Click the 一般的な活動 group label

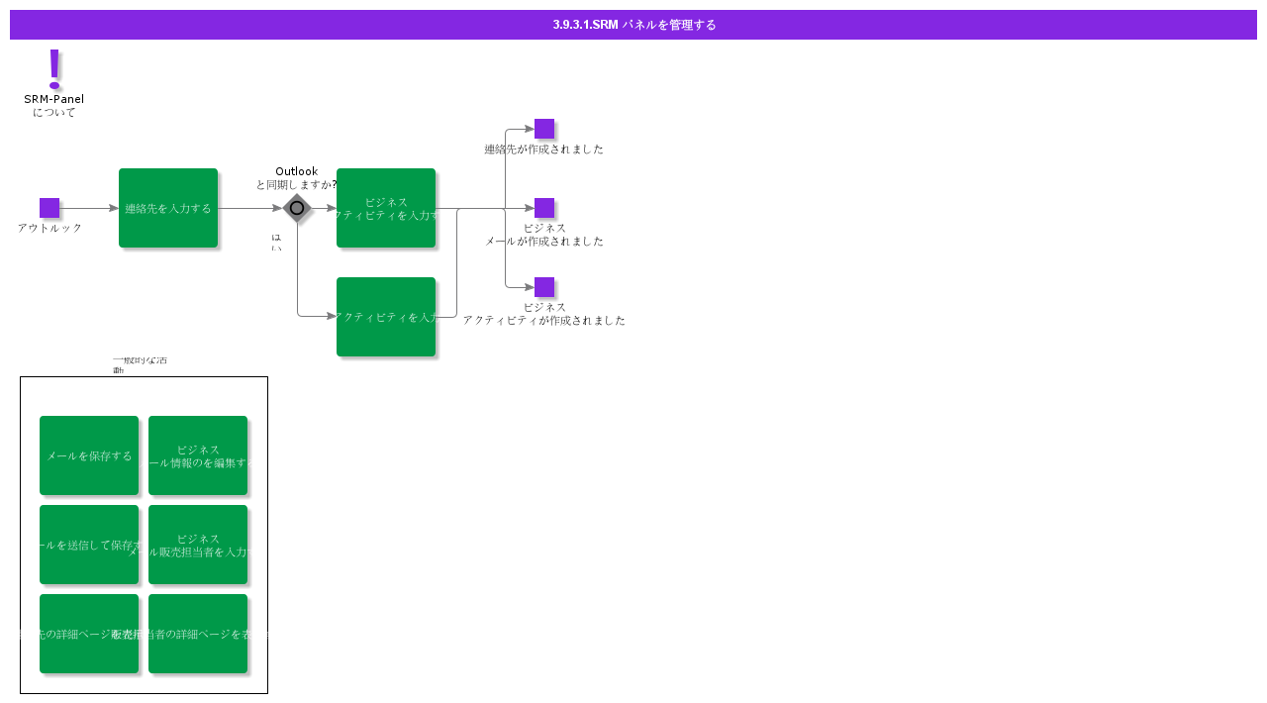pyautogui.click(x=140, y=365)
